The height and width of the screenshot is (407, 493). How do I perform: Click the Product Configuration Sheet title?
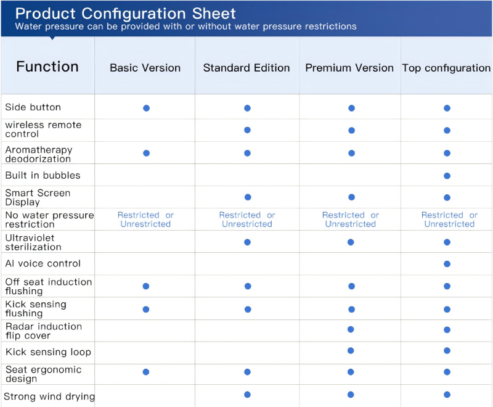[126, 14]
